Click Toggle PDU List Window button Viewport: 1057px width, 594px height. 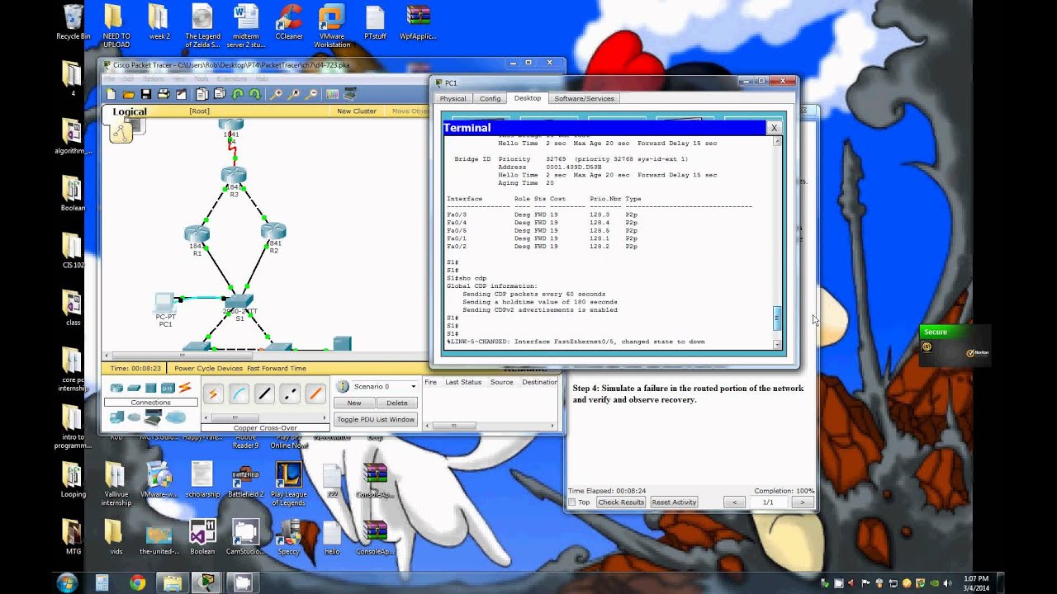pos(376,419)
